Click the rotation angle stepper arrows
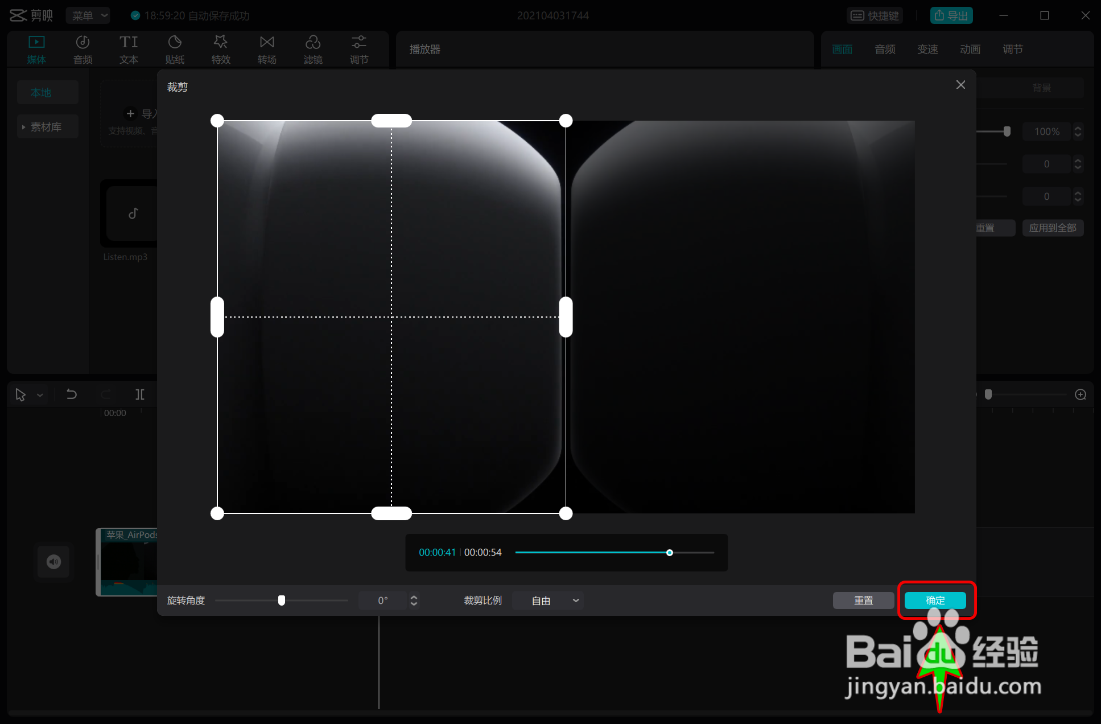This screenshot has width=1101, height=724. (x=414, y=600)
